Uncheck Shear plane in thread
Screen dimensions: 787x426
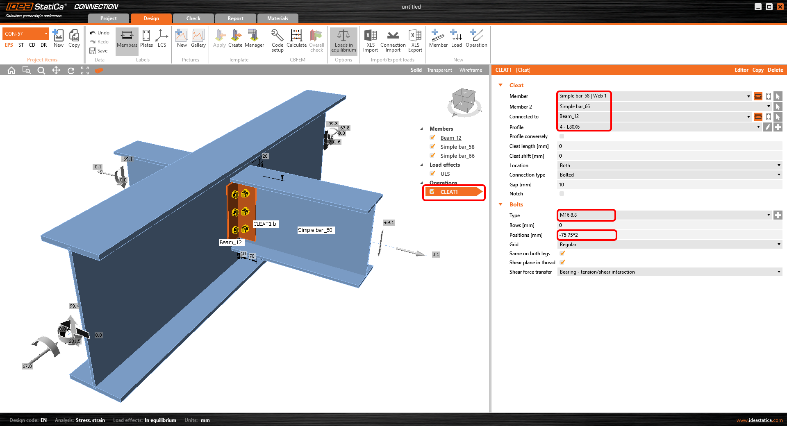(x=562, y=262)
